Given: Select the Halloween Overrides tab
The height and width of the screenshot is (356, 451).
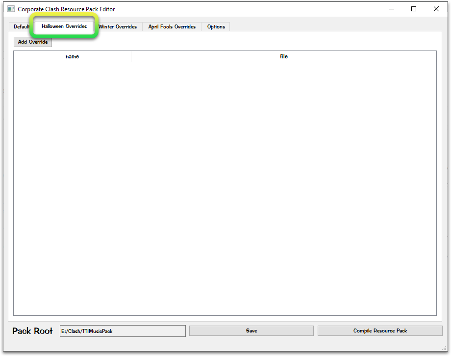Looking at the screenshot, I should pos(64,26).
